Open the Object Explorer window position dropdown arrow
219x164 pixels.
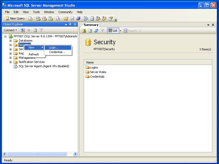(66, 25)
